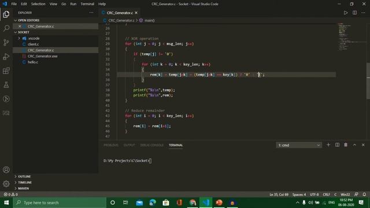This screenshot has height=208, width=370.
Task: Open the Explorer view in activity bar
Action: [x=6, y=14]
